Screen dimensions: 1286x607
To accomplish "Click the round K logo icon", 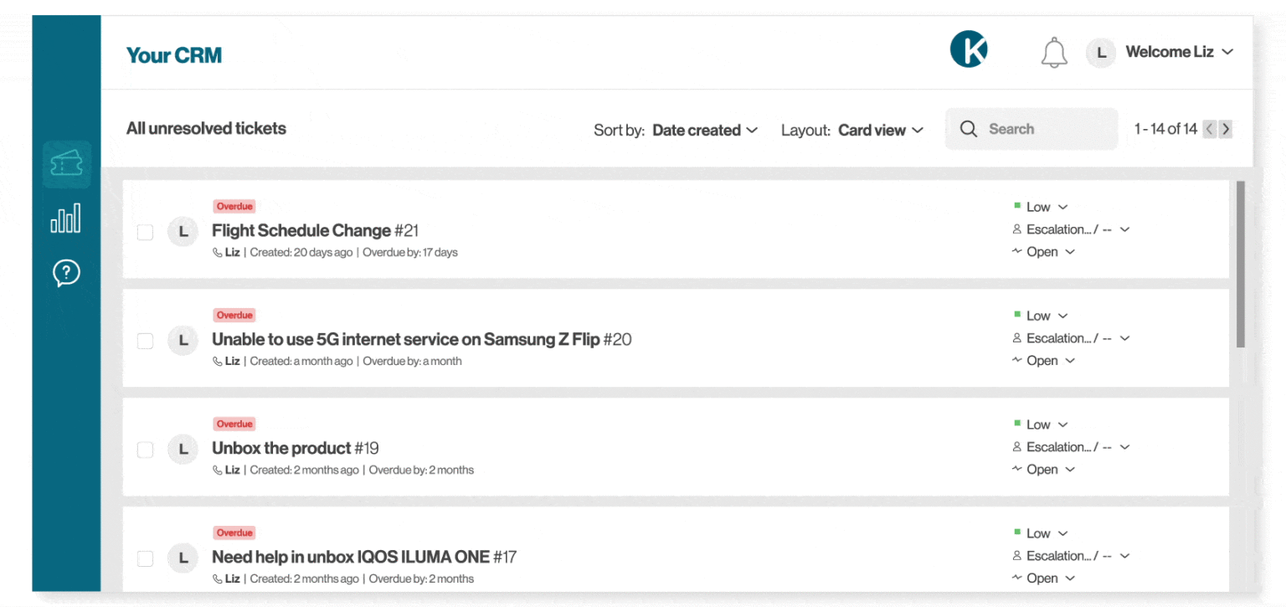I will (969, 49).
